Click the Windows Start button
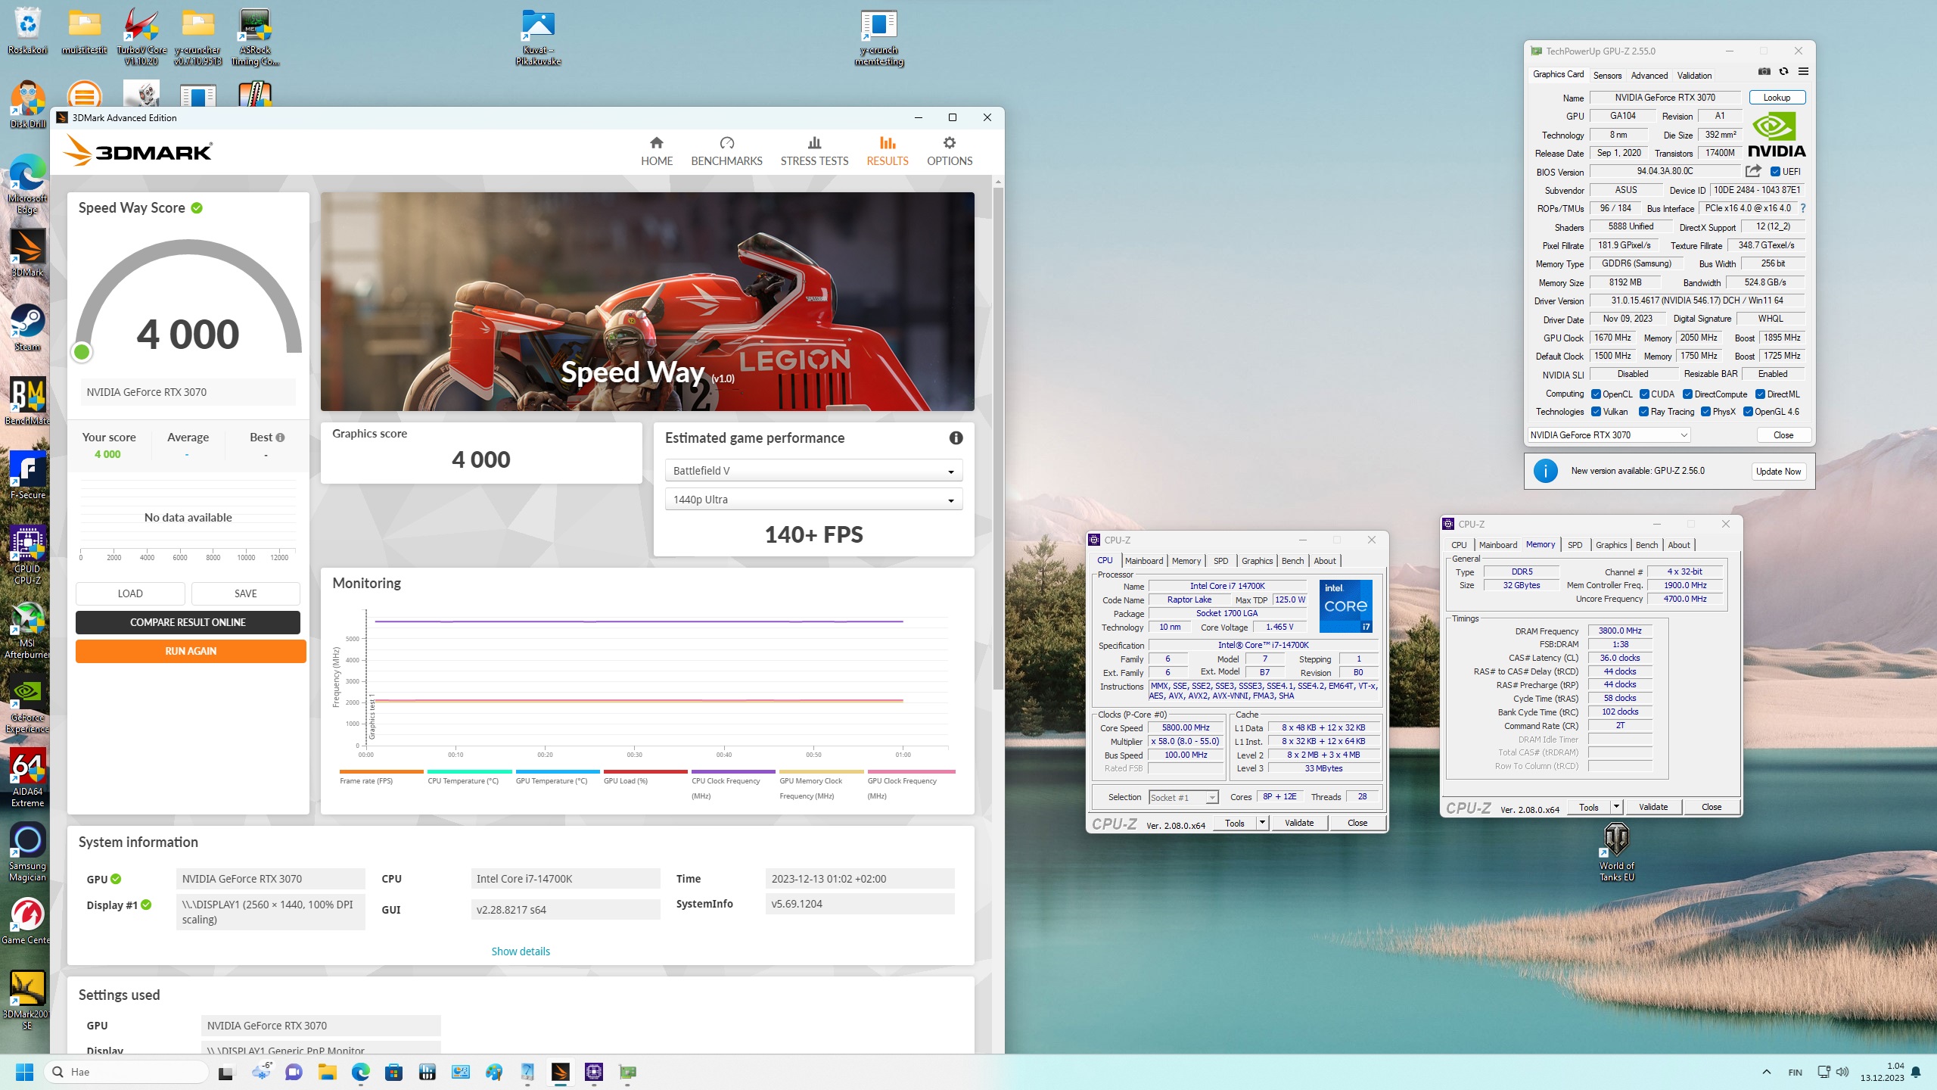This screenshot has width=1937, height=1090. pos(25,1072)
